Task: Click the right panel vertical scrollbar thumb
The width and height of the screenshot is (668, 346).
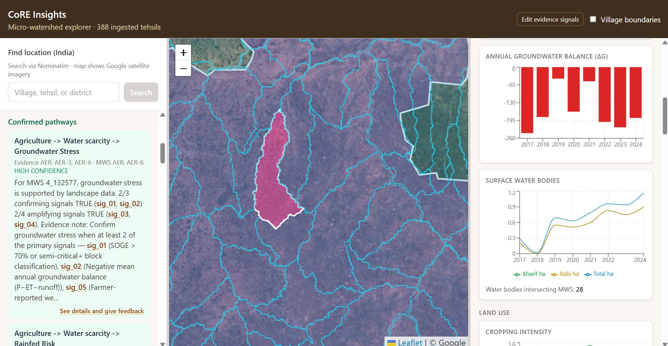Action: coord(665,116)
